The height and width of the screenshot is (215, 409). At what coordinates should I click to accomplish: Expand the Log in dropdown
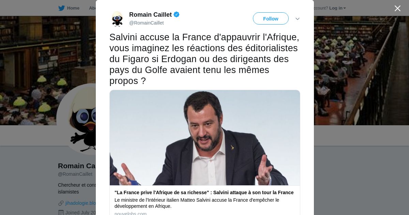[337, 8]
